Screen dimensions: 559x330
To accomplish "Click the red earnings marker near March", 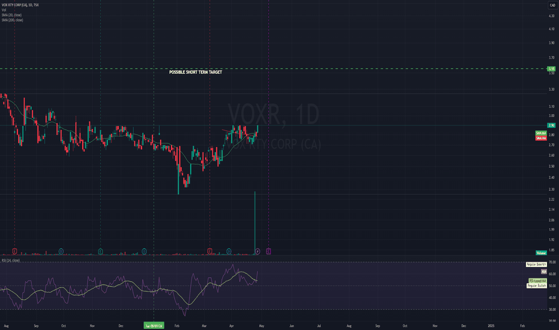I will pos(210,251).
